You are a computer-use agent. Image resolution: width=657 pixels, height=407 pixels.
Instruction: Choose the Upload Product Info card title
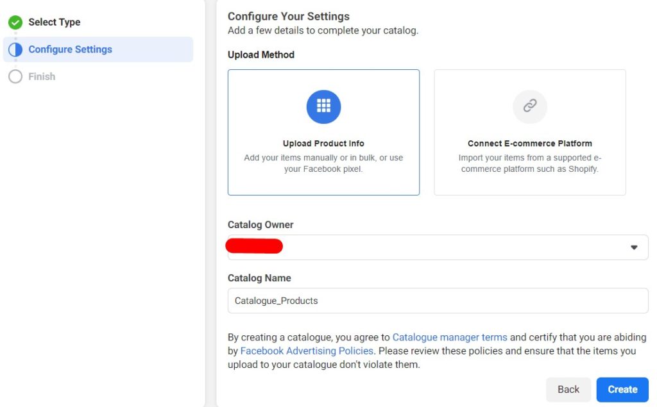coord(323,144)
